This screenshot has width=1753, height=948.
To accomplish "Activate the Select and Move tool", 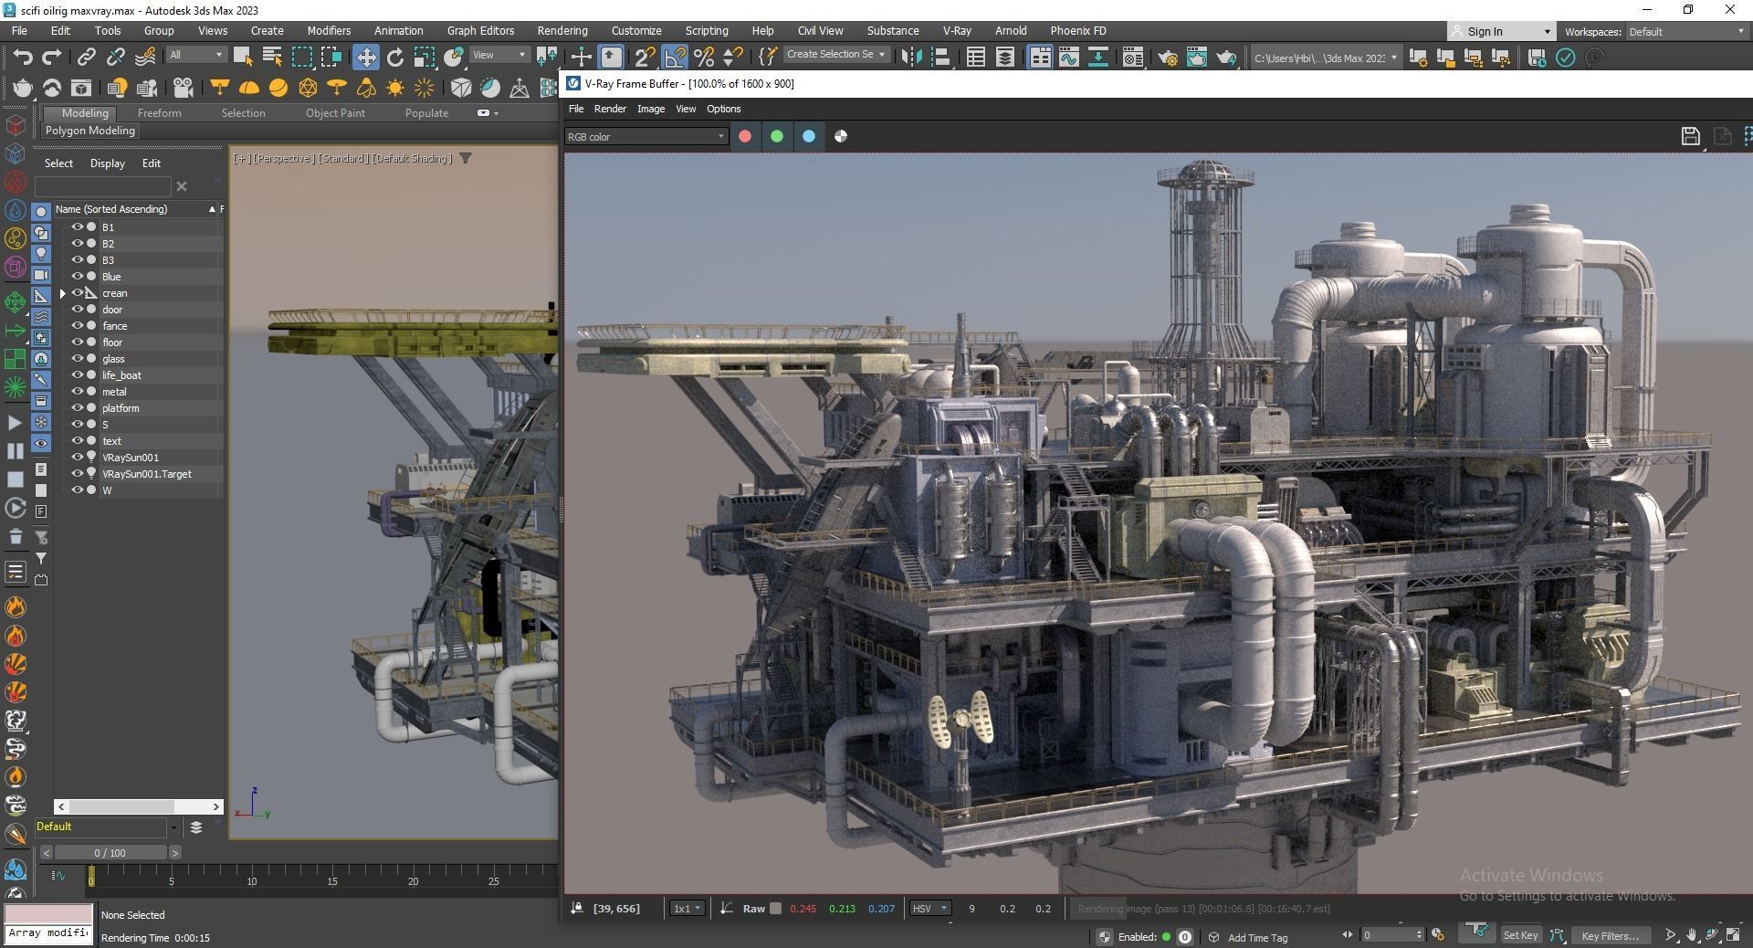I will 365,58.
